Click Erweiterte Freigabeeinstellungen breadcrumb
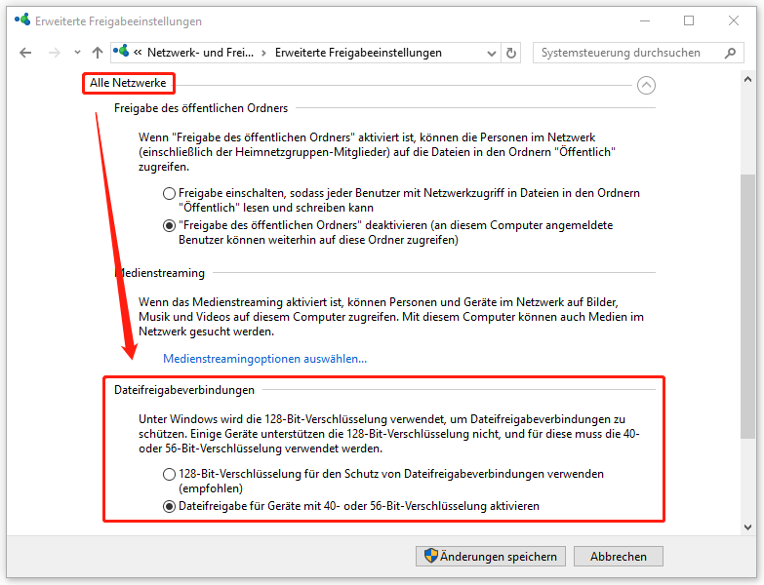This screenshot has height=585, width=764. coord(358,53)
